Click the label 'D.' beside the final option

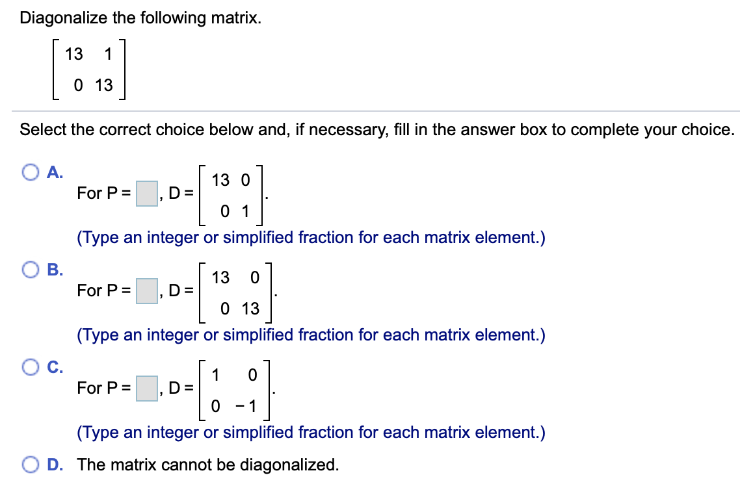pos(55,465)
